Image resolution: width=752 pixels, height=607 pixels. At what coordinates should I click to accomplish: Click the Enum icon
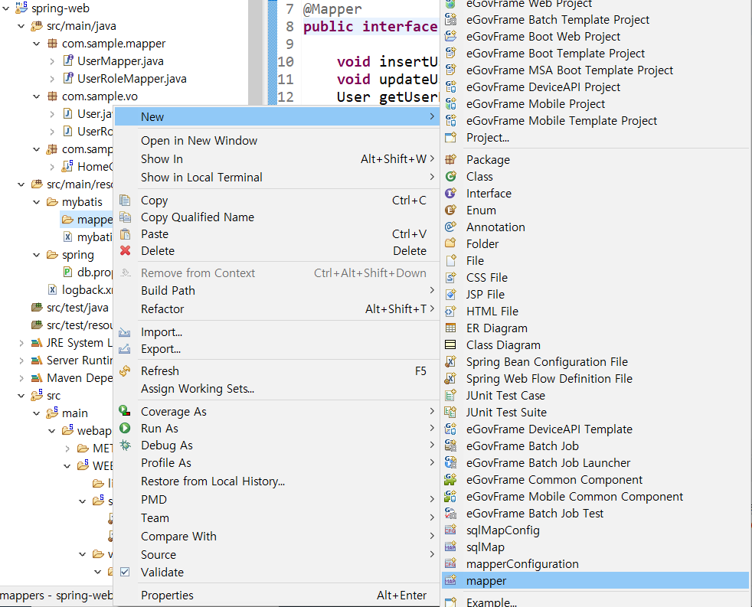pyautogui.click(x=450, y=210)
